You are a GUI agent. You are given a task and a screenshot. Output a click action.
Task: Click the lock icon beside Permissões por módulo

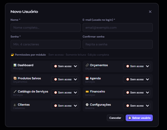tap(12, 55)
